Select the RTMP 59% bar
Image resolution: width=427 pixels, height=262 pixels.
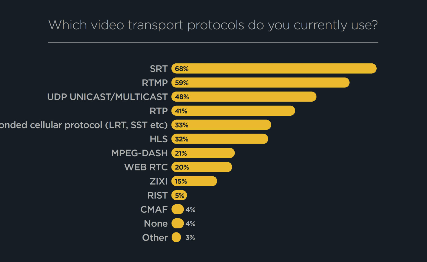[260, 83]
